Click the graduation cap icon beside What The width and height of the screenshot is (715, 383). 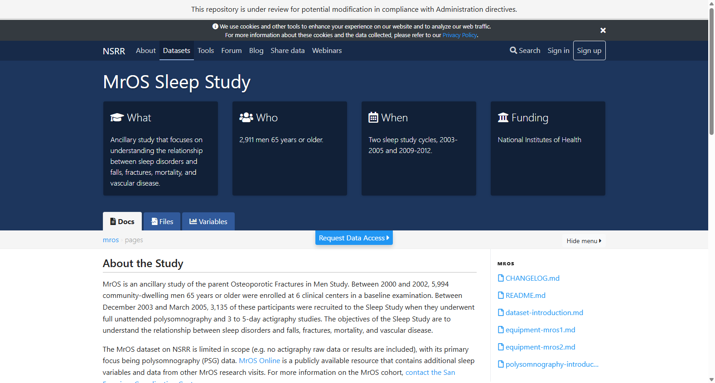pos(117,118)
